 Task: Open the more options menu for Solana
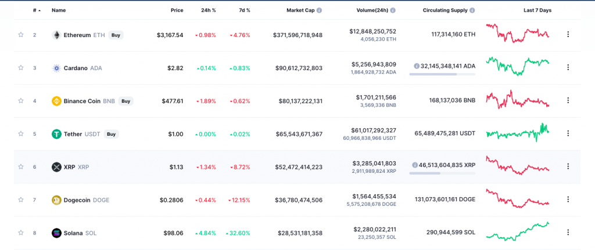tap(568, 232)
